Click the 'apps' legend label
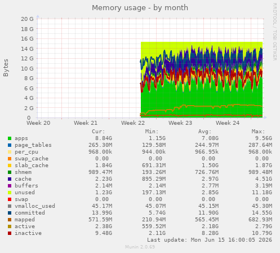 pyautogui.click(x=21, y=138)
